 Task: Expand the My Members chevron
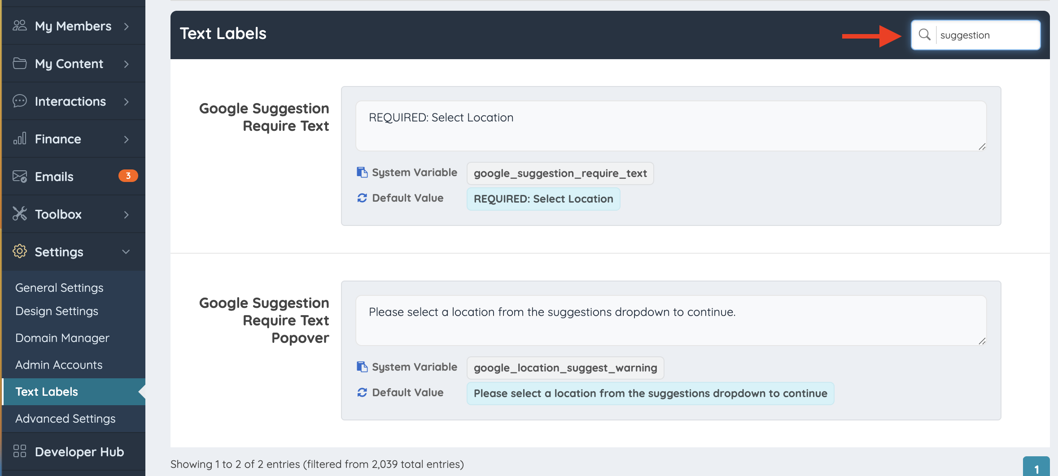pyautogui.click(x=126, y=26)
